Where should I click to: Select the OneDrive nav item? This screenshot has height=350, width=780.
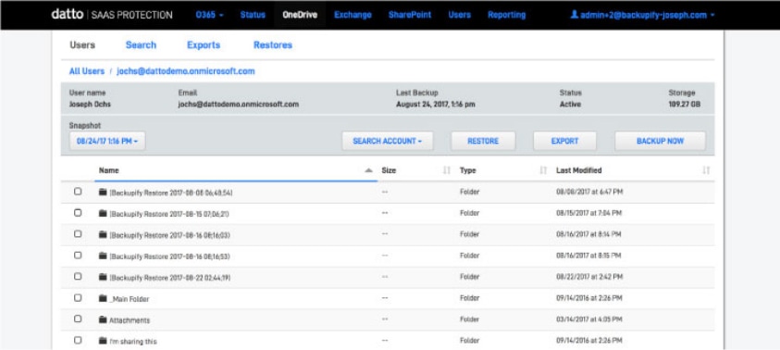300,15
